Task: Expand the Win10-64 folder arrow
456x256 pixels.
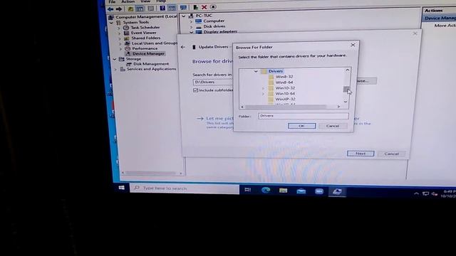Action: 263,94
